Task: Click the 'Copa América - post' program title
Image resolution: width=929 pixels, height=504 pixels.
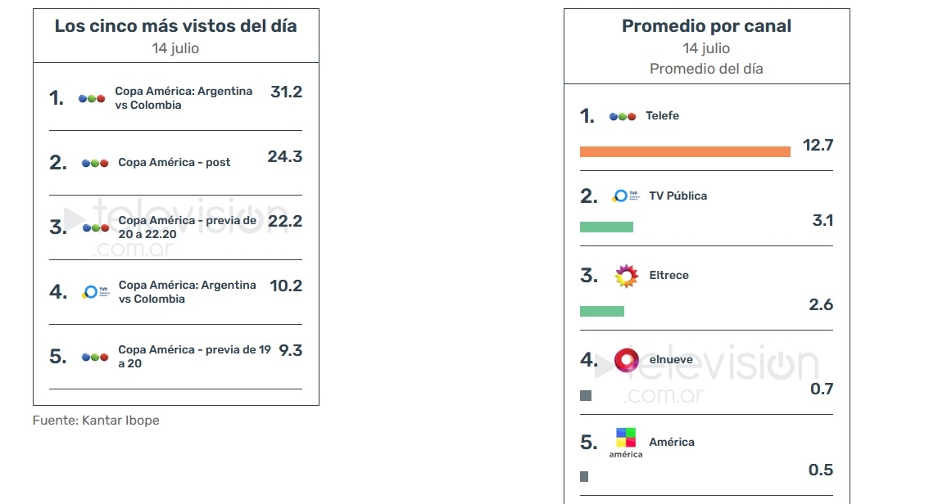Action: pos(174,163)
